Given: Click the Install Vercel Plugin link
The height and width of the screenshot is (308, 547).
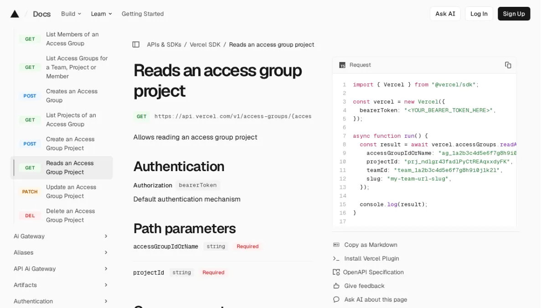Looking at the screenshot, I should (x=372, y=259).
